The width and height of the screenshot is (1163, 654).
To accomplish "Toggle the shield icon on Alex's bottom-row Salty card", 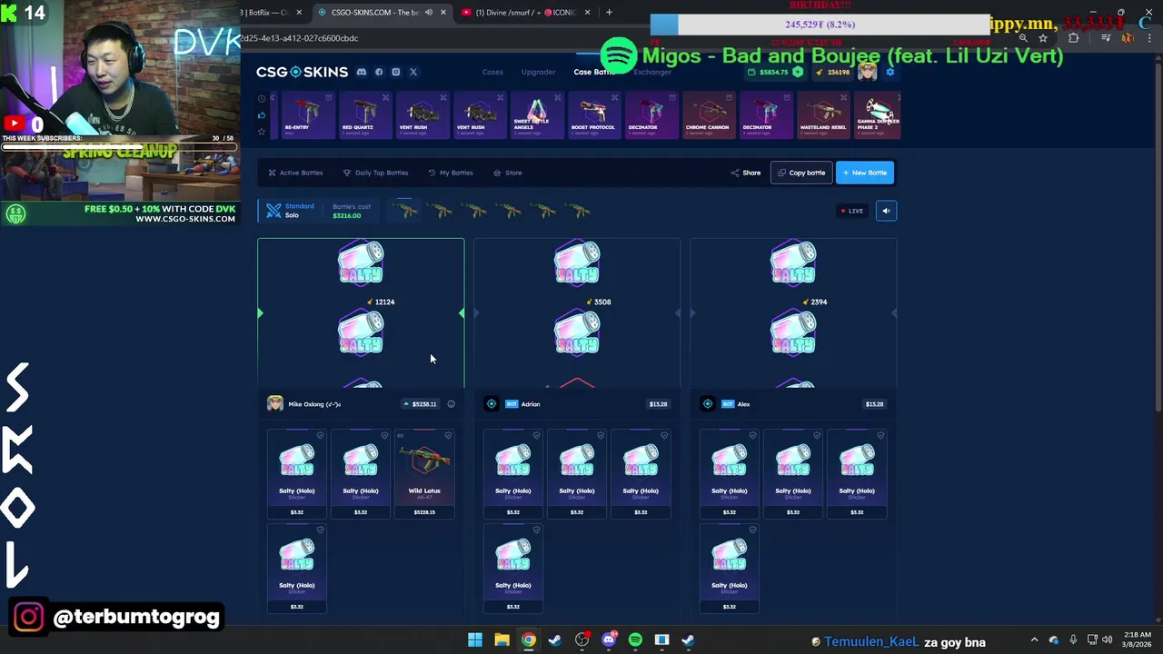I will 752,530.
